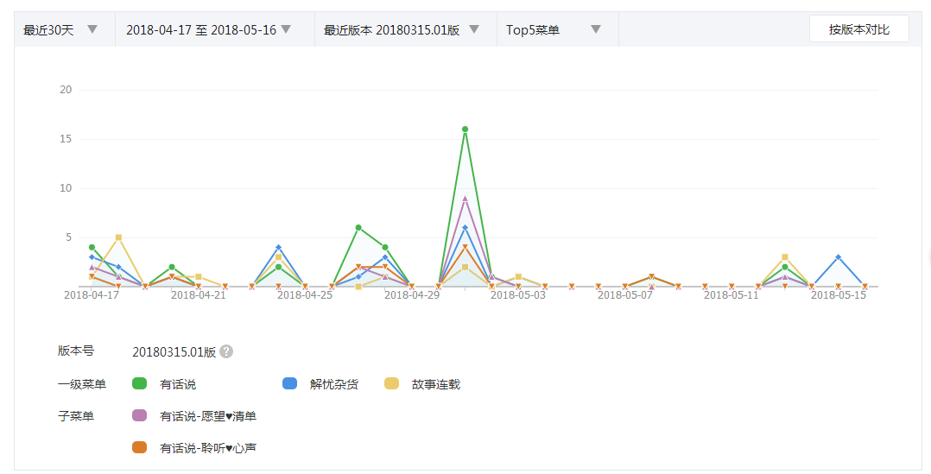Toggle the yellow 故事连载 legend series

(x=391, y=383)
